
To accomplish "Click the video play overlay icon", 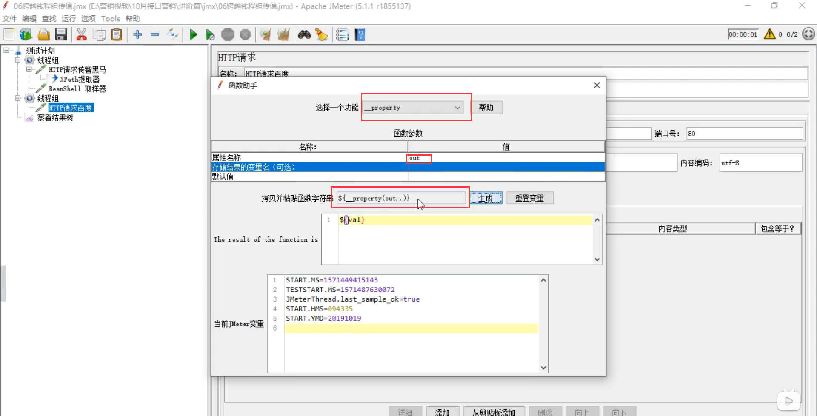I will coord(788,401).
